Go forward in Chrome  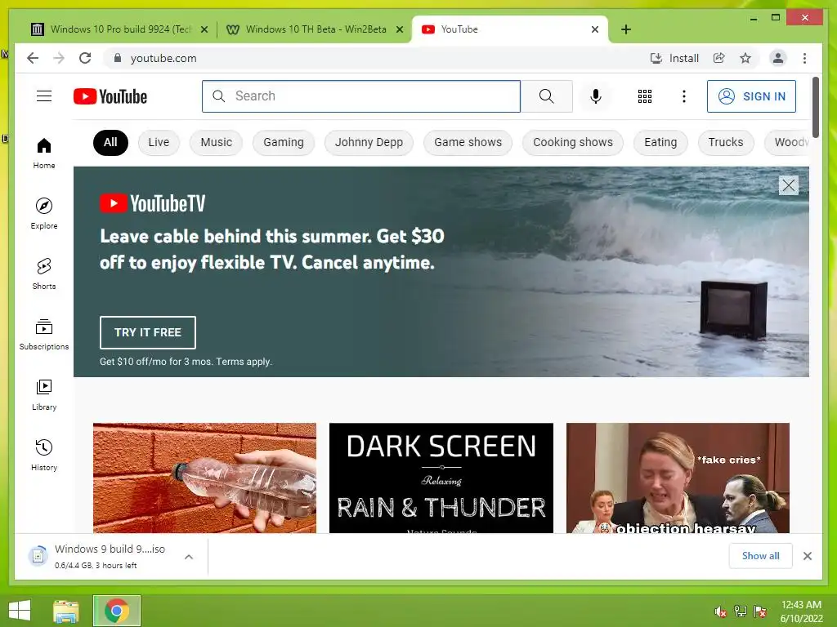tap(59, 58)
